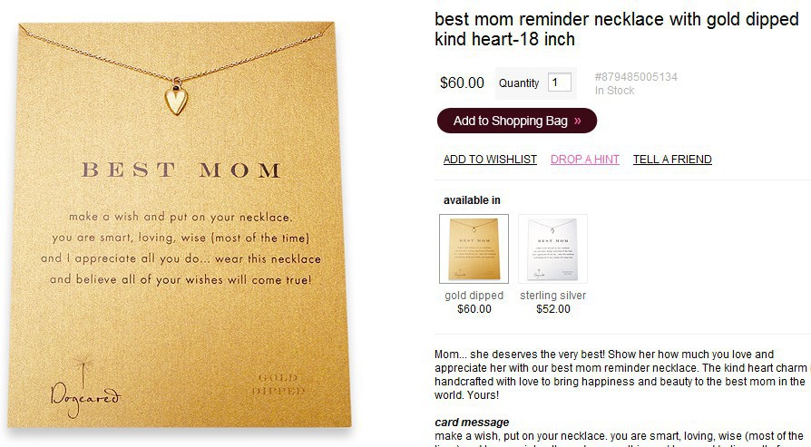Click the double-arrow icon on the bag button
811x447 pixels.
tap(578, 121)
